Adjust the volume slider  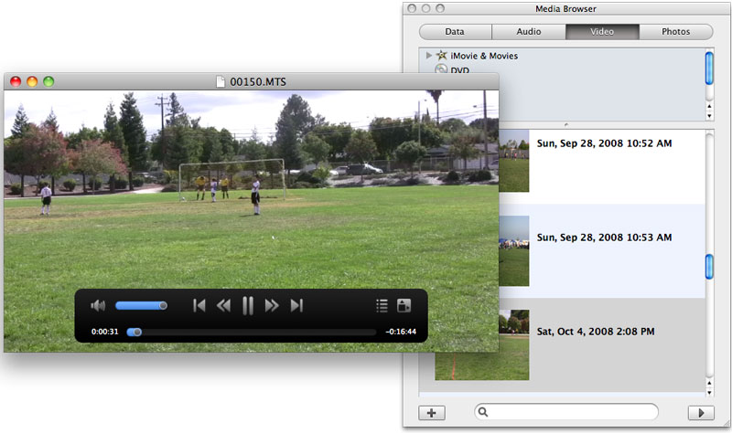click(x=141, y=306)
